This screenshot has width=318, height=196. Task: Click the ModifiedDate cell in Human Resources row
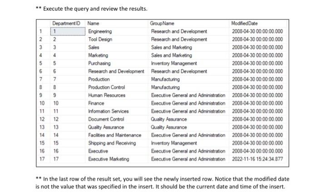[258, 95]
